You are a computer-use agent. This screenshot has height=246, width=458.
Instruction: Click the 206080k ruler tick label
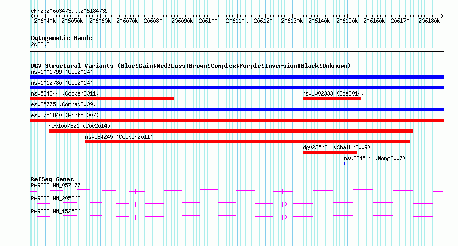(154, 21)
